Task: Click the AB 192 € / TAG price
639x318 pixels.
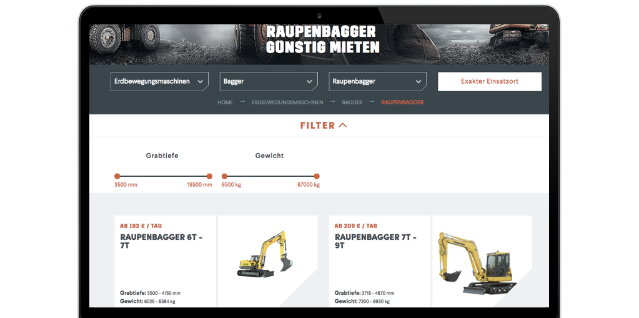Action: pos(141,226)
